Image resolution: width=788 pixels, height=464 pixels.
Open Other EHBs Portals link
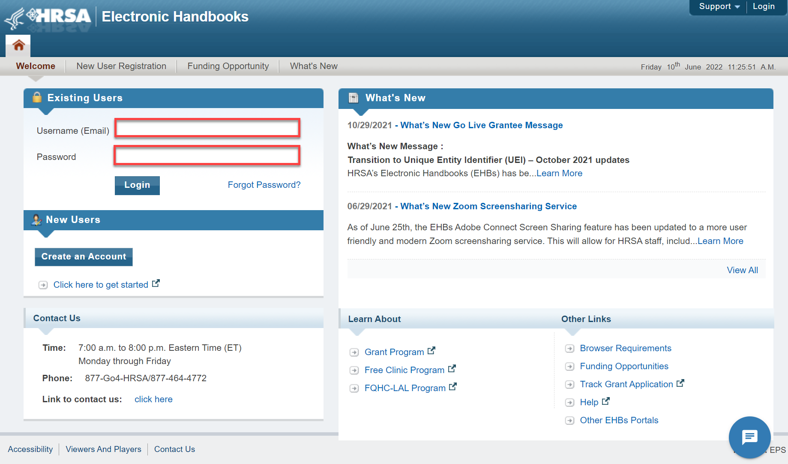click(x=619, y=420)
